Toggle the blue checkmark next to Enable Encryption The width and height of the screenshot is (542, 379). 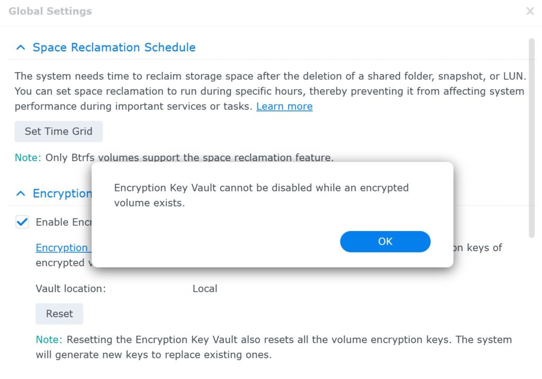point(21,221)
